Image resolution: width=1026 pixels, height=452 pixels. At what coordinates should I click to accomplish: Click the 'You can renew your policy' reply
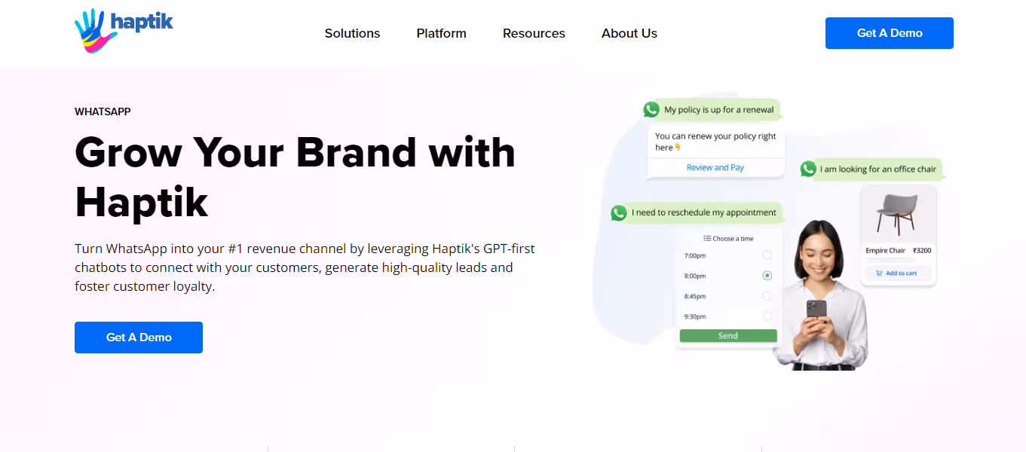coord(715,142)
